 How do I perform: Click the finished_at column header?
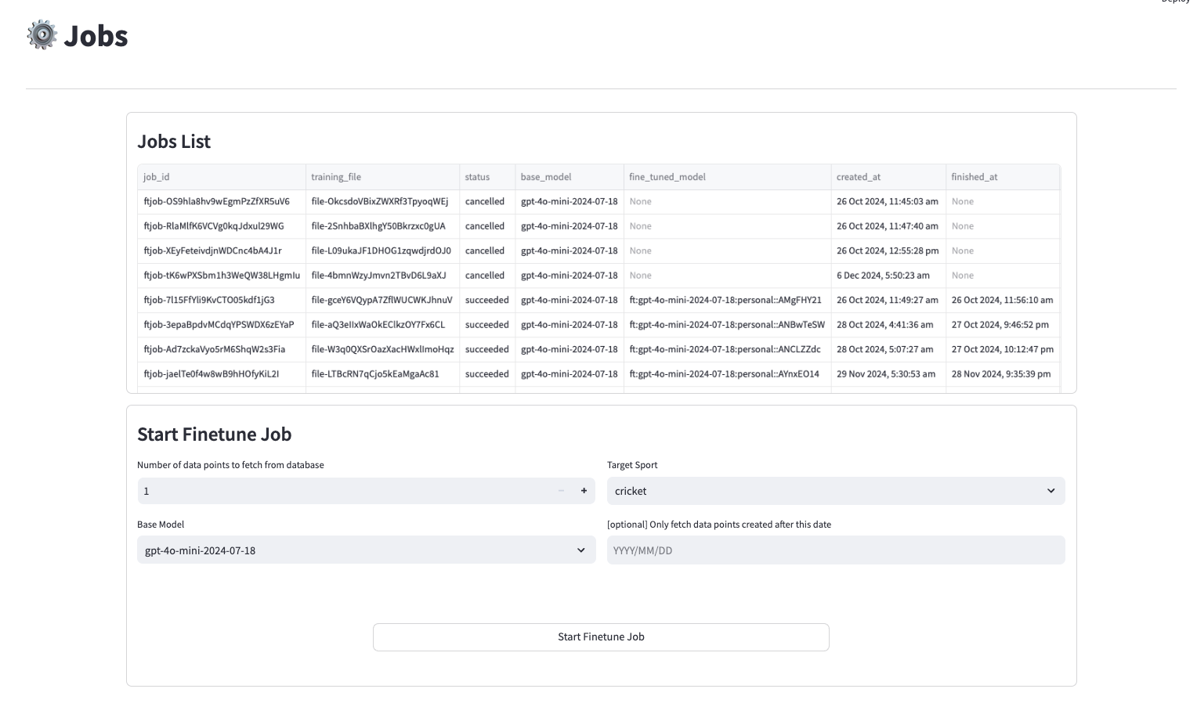[1002, 177]
